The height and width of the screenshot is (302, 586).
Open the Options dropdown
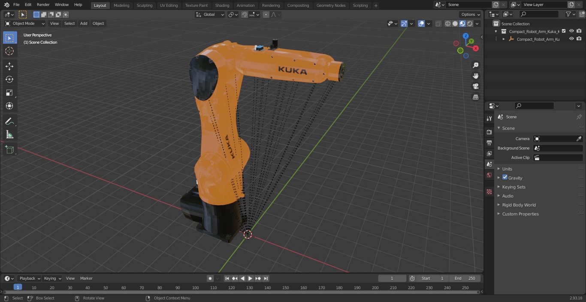(x=470, y=15)
